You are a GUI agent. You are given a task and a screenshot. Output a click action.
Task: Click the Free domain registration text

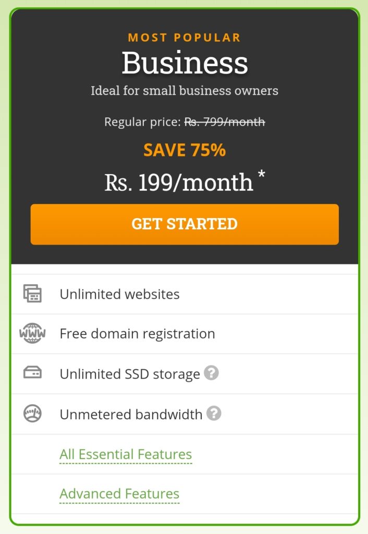tap(137, 334)
